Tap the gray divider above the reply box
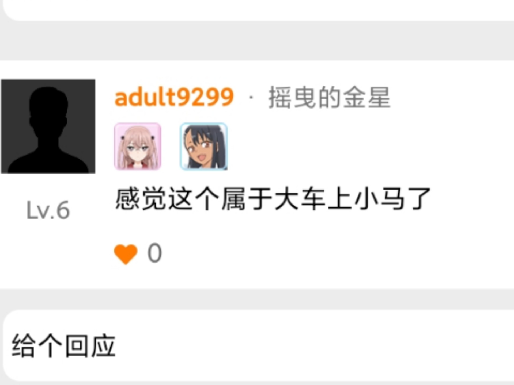Screen dimensions: 514x385 257,299
